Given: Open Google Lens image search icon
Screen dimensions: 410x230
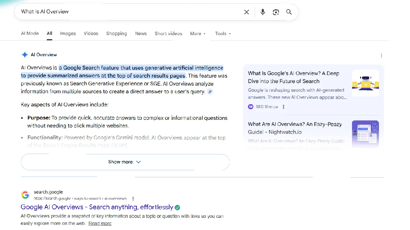Looking at the screenshot, I should pyautogui.click(x=276, y=12).
